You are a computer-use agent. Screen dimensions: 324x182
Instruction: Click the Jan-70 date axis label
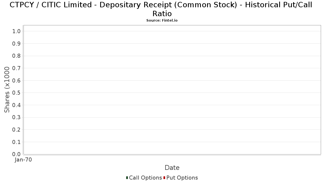(x=23, y=160)
